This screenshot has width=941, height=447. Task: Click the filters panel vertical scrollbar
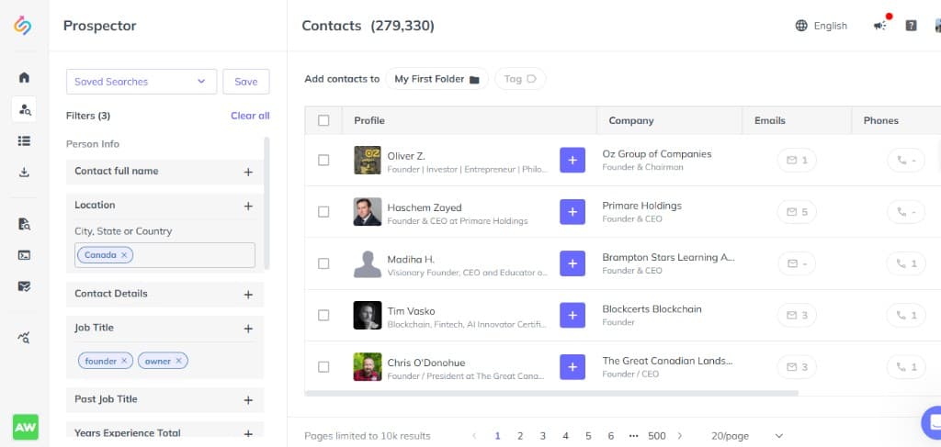pyautogui.click(x=266, y=203)
